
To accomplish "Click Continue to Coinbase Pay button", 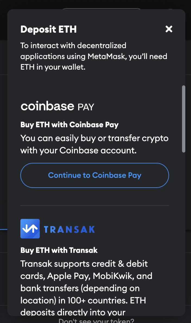I will click(x=95, y=175).
